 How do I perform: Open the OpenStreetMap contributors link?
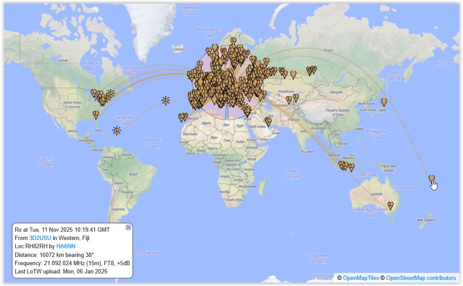click(x=421, y=277)
